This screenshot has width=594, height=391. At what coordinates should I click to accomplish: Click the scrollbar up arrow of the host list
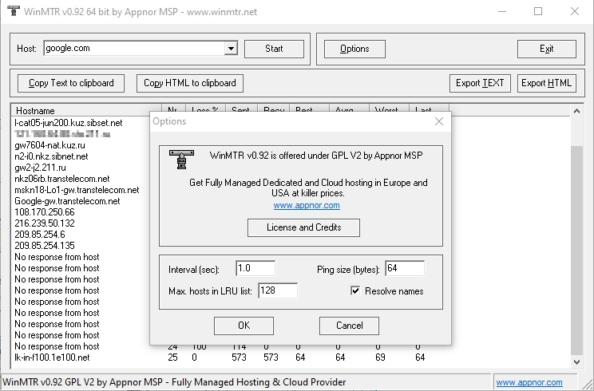coord(576,111)
